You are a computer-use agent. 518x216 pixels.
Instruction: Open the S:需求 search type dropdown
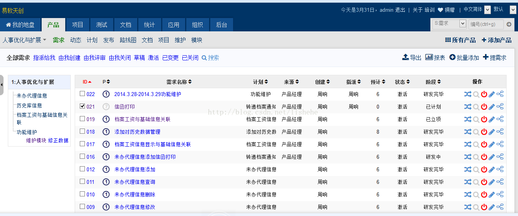point(449,24)
